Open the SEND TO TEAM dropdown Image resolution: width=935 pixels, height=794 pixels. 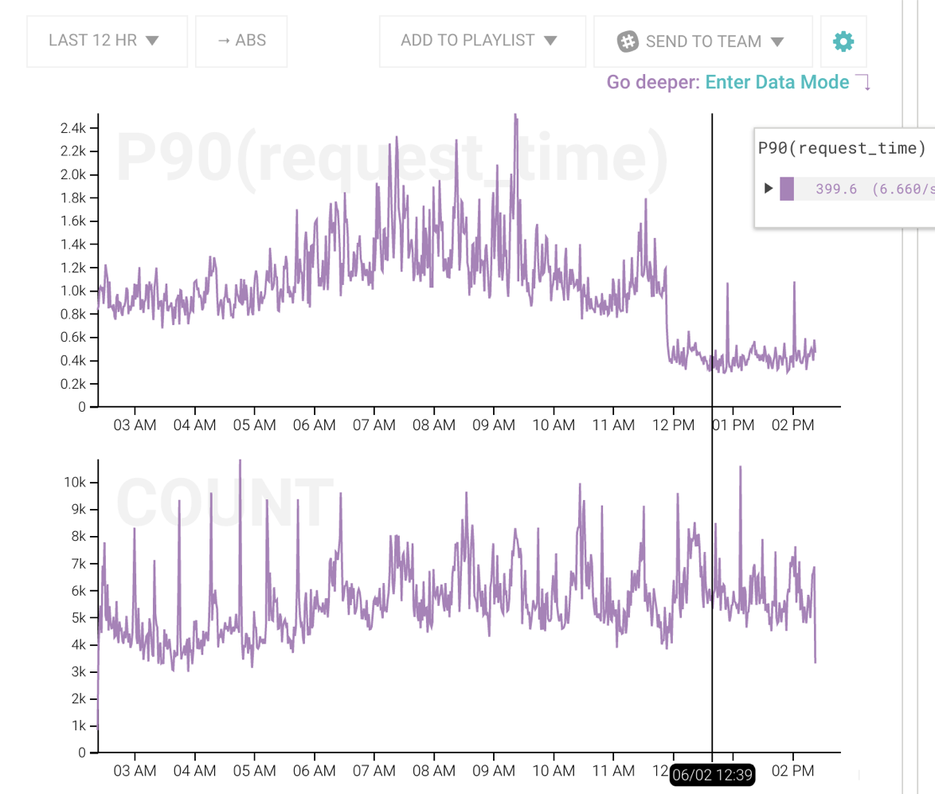pyautogui.click(x=702, y=41)
